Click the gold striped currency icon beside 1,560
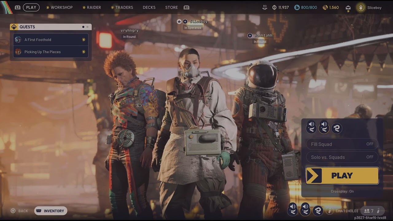This screenshot has height=221, width=393. click(325, 7)
